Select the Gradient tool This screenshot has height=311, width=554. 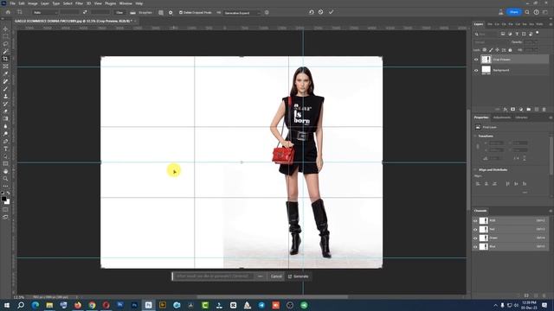pos(5,119)
